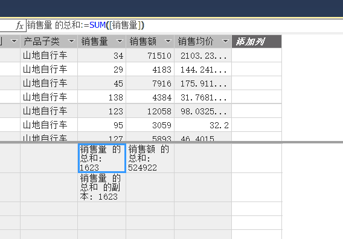Select the 产品子类 column header
Image resolution: width=343 pixels, height=239 pixels.
point(49,41)
